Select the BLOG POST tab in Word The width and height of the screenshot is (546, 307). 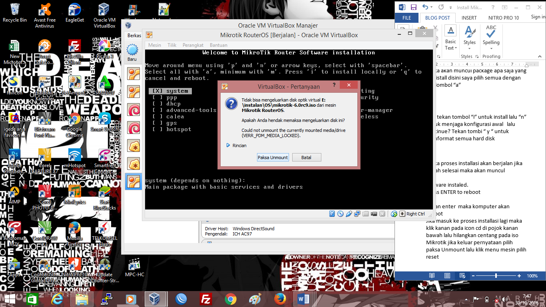pyautogui.click(x=438, y=18)
